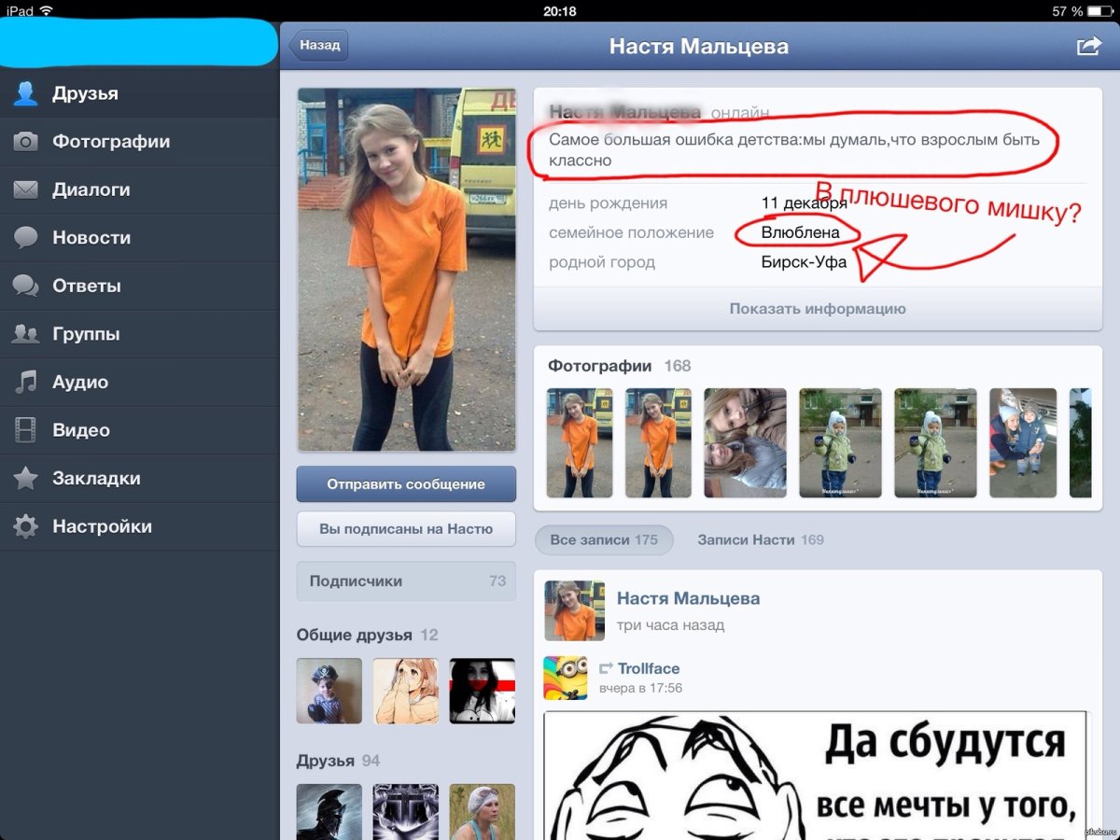Tap Отправить сообщение button
Image resolution: width=1120 pixels, height=840 pixels.
[406, 483]
